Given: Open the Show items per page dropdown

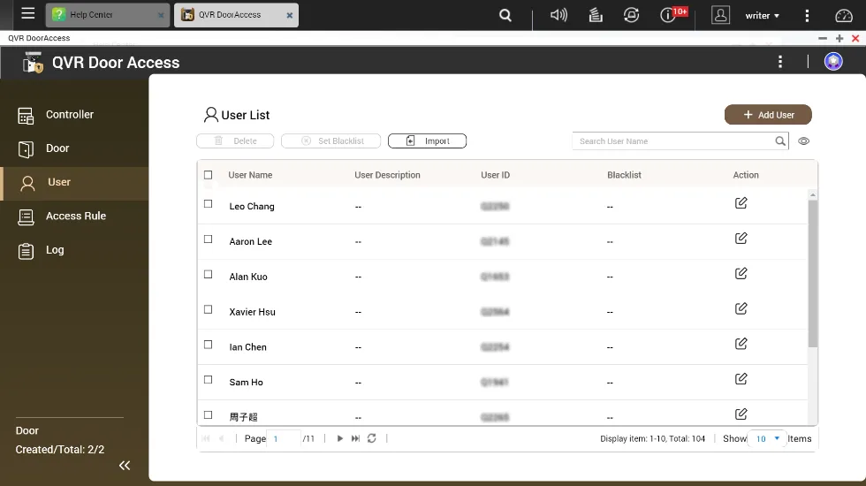Looking at the screenshot, I should (766, 438).
